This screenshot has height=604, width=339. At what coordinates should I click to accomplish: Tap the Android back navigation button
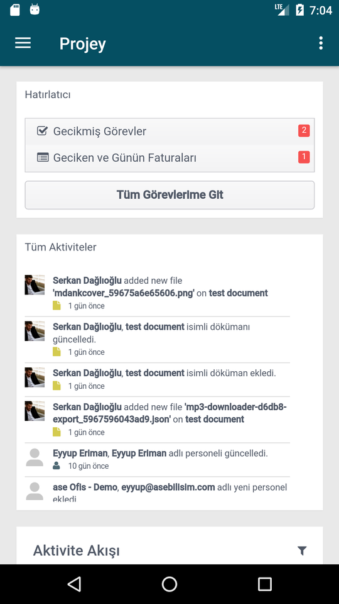pyautogui.click(x=74, y=584)
